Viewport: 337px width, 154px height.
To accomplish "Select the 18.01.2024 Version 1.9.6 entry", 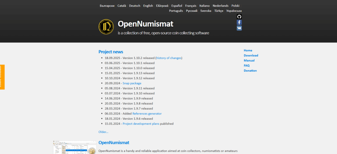I will [129, 118].
